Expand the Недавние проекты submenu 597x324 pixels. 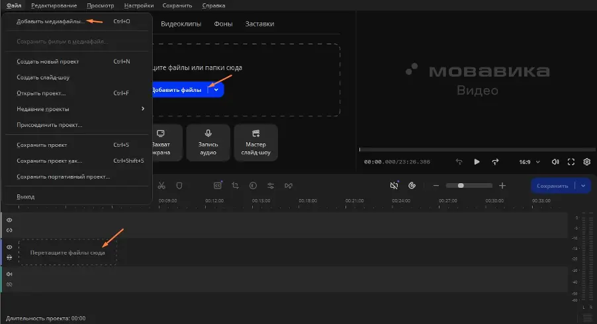point(77,108)
